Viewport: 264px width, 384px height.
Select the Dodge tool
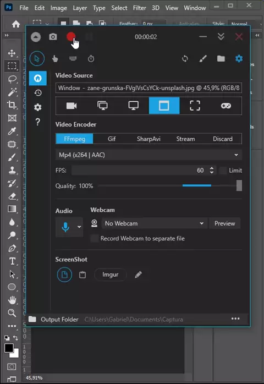12,235
